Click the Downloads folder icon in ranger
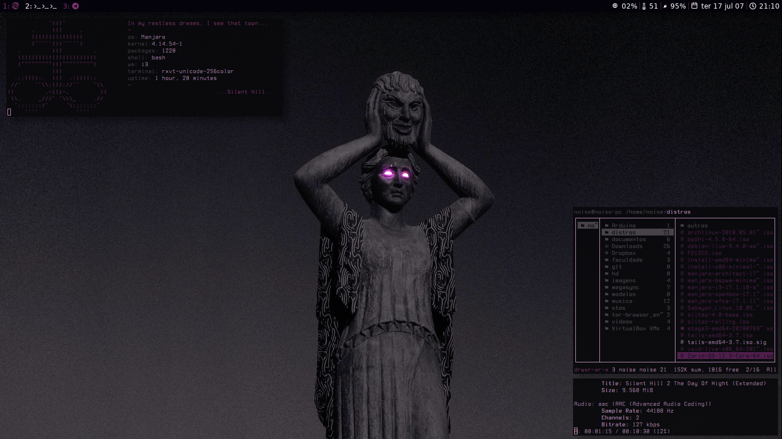Viewport: 782px width, 439px height. (x=607, y=246)
